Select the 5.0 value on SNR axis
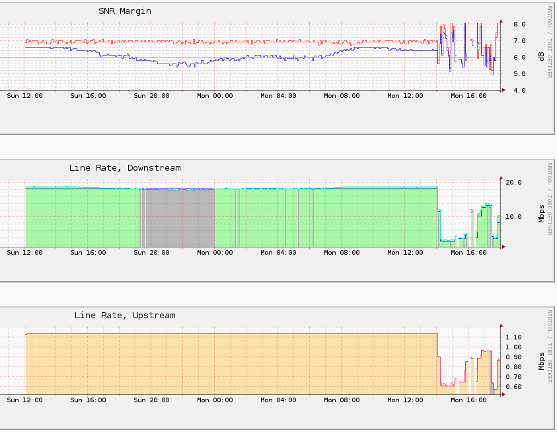 519,74
